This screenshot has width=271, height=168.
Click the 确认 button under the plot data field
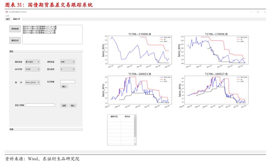tap(64, 87)
